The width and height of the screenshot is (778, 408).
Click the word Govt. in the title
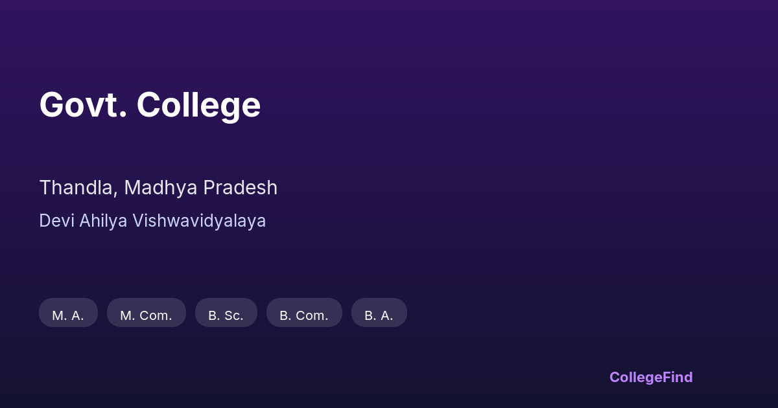tap(83, 105)
